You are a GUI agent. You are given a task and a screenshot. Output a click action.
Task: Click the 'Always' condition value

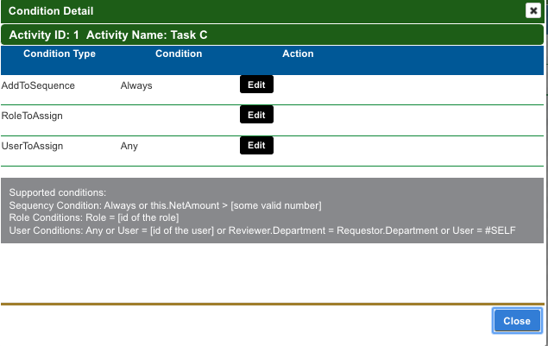136,85
